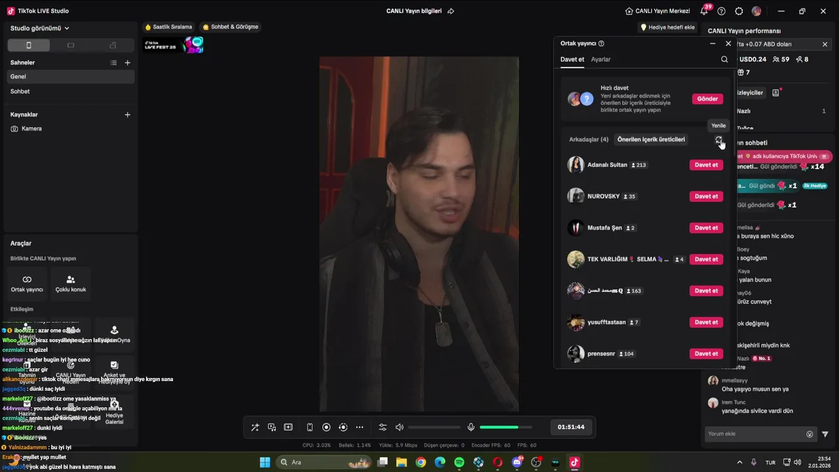Select the portrait phone layout button
Screen dimensions: 839x472
click(x=28, y=45)
